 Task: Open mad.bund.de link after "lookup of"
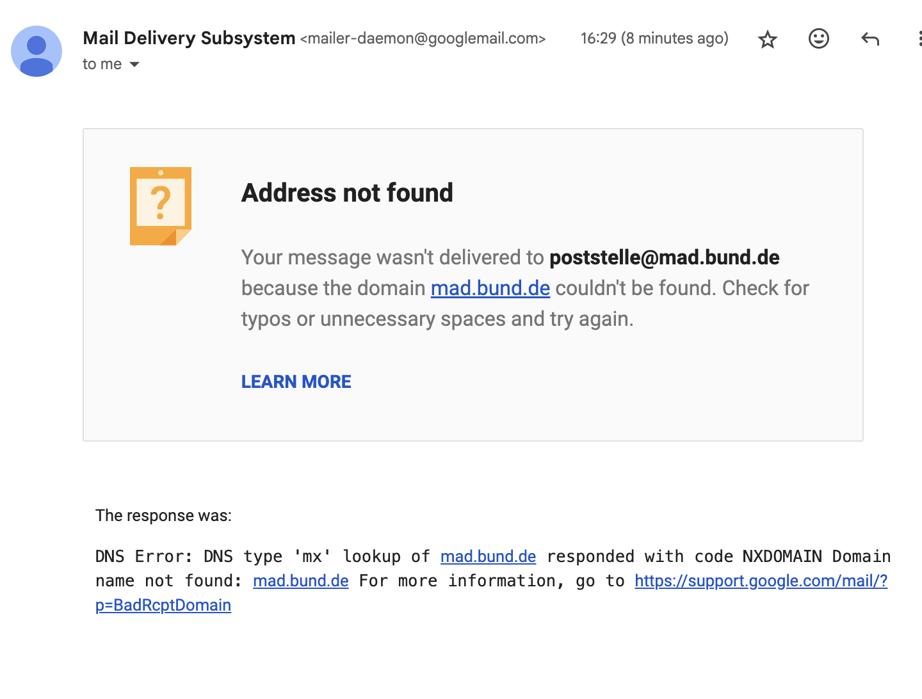tap(488, 556)
